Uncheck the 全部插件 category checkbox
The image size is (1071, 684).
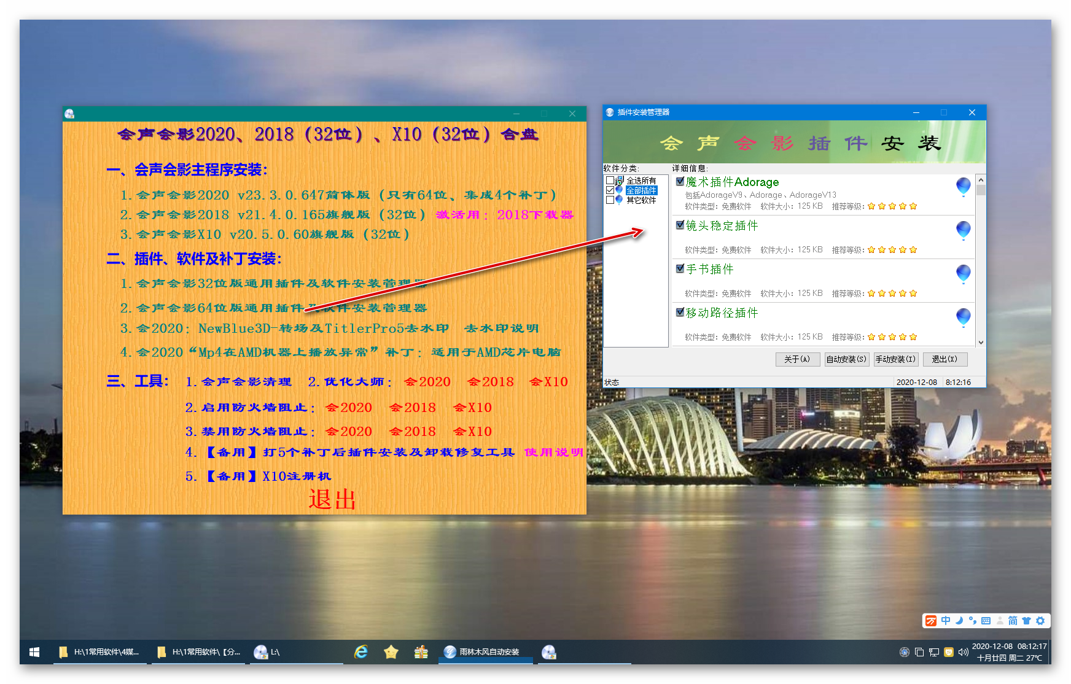click(610, 190)
